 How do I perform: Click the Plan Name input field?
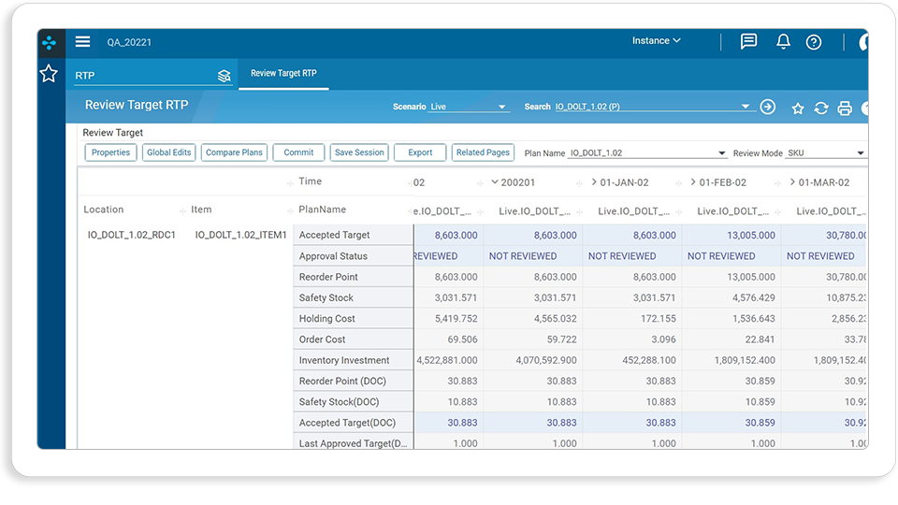tap(647, 152)
